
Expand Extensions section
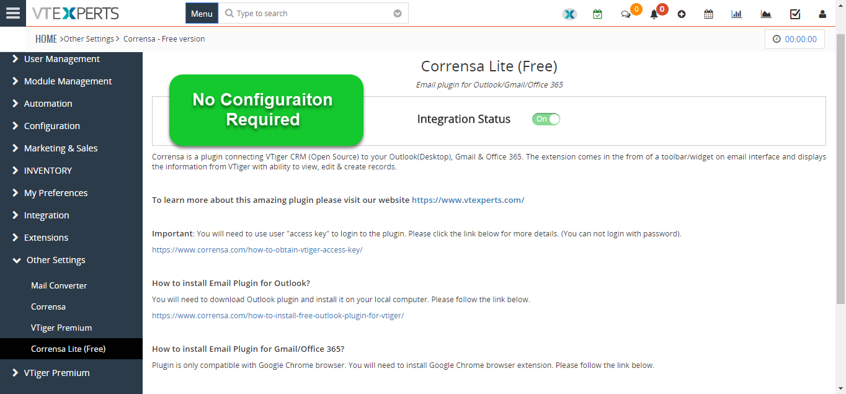pos(71,238)
